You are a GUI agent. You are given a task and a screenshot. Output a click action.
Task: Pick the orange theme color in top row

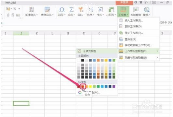(98, 60)
